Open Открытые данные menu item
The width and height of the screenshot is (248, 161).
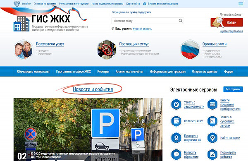(205, 72)
